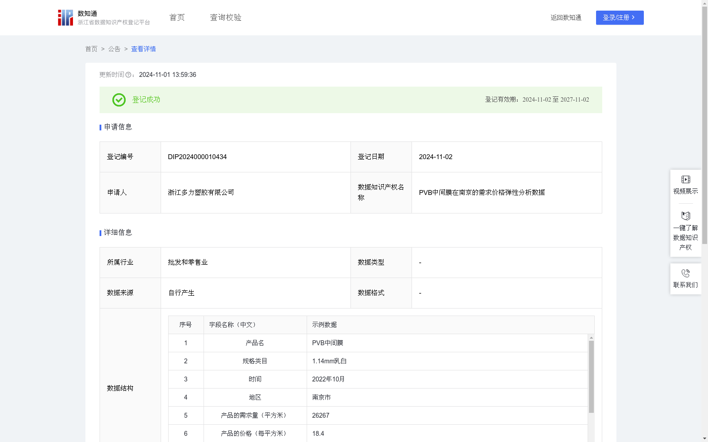Image resolution: width=708 pixels, height=442 pixels.
Task: Select applicant name 浙江多力塑胶有限公司
Action: point(200,192)
